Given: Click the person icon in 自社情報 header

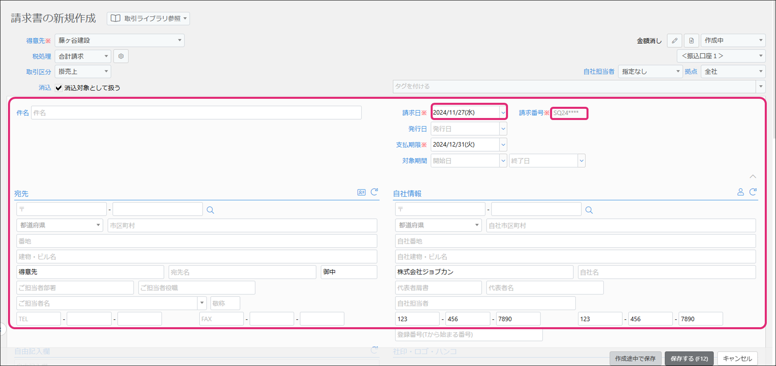Looking at the screenshot, I should [x=740, y=192].
